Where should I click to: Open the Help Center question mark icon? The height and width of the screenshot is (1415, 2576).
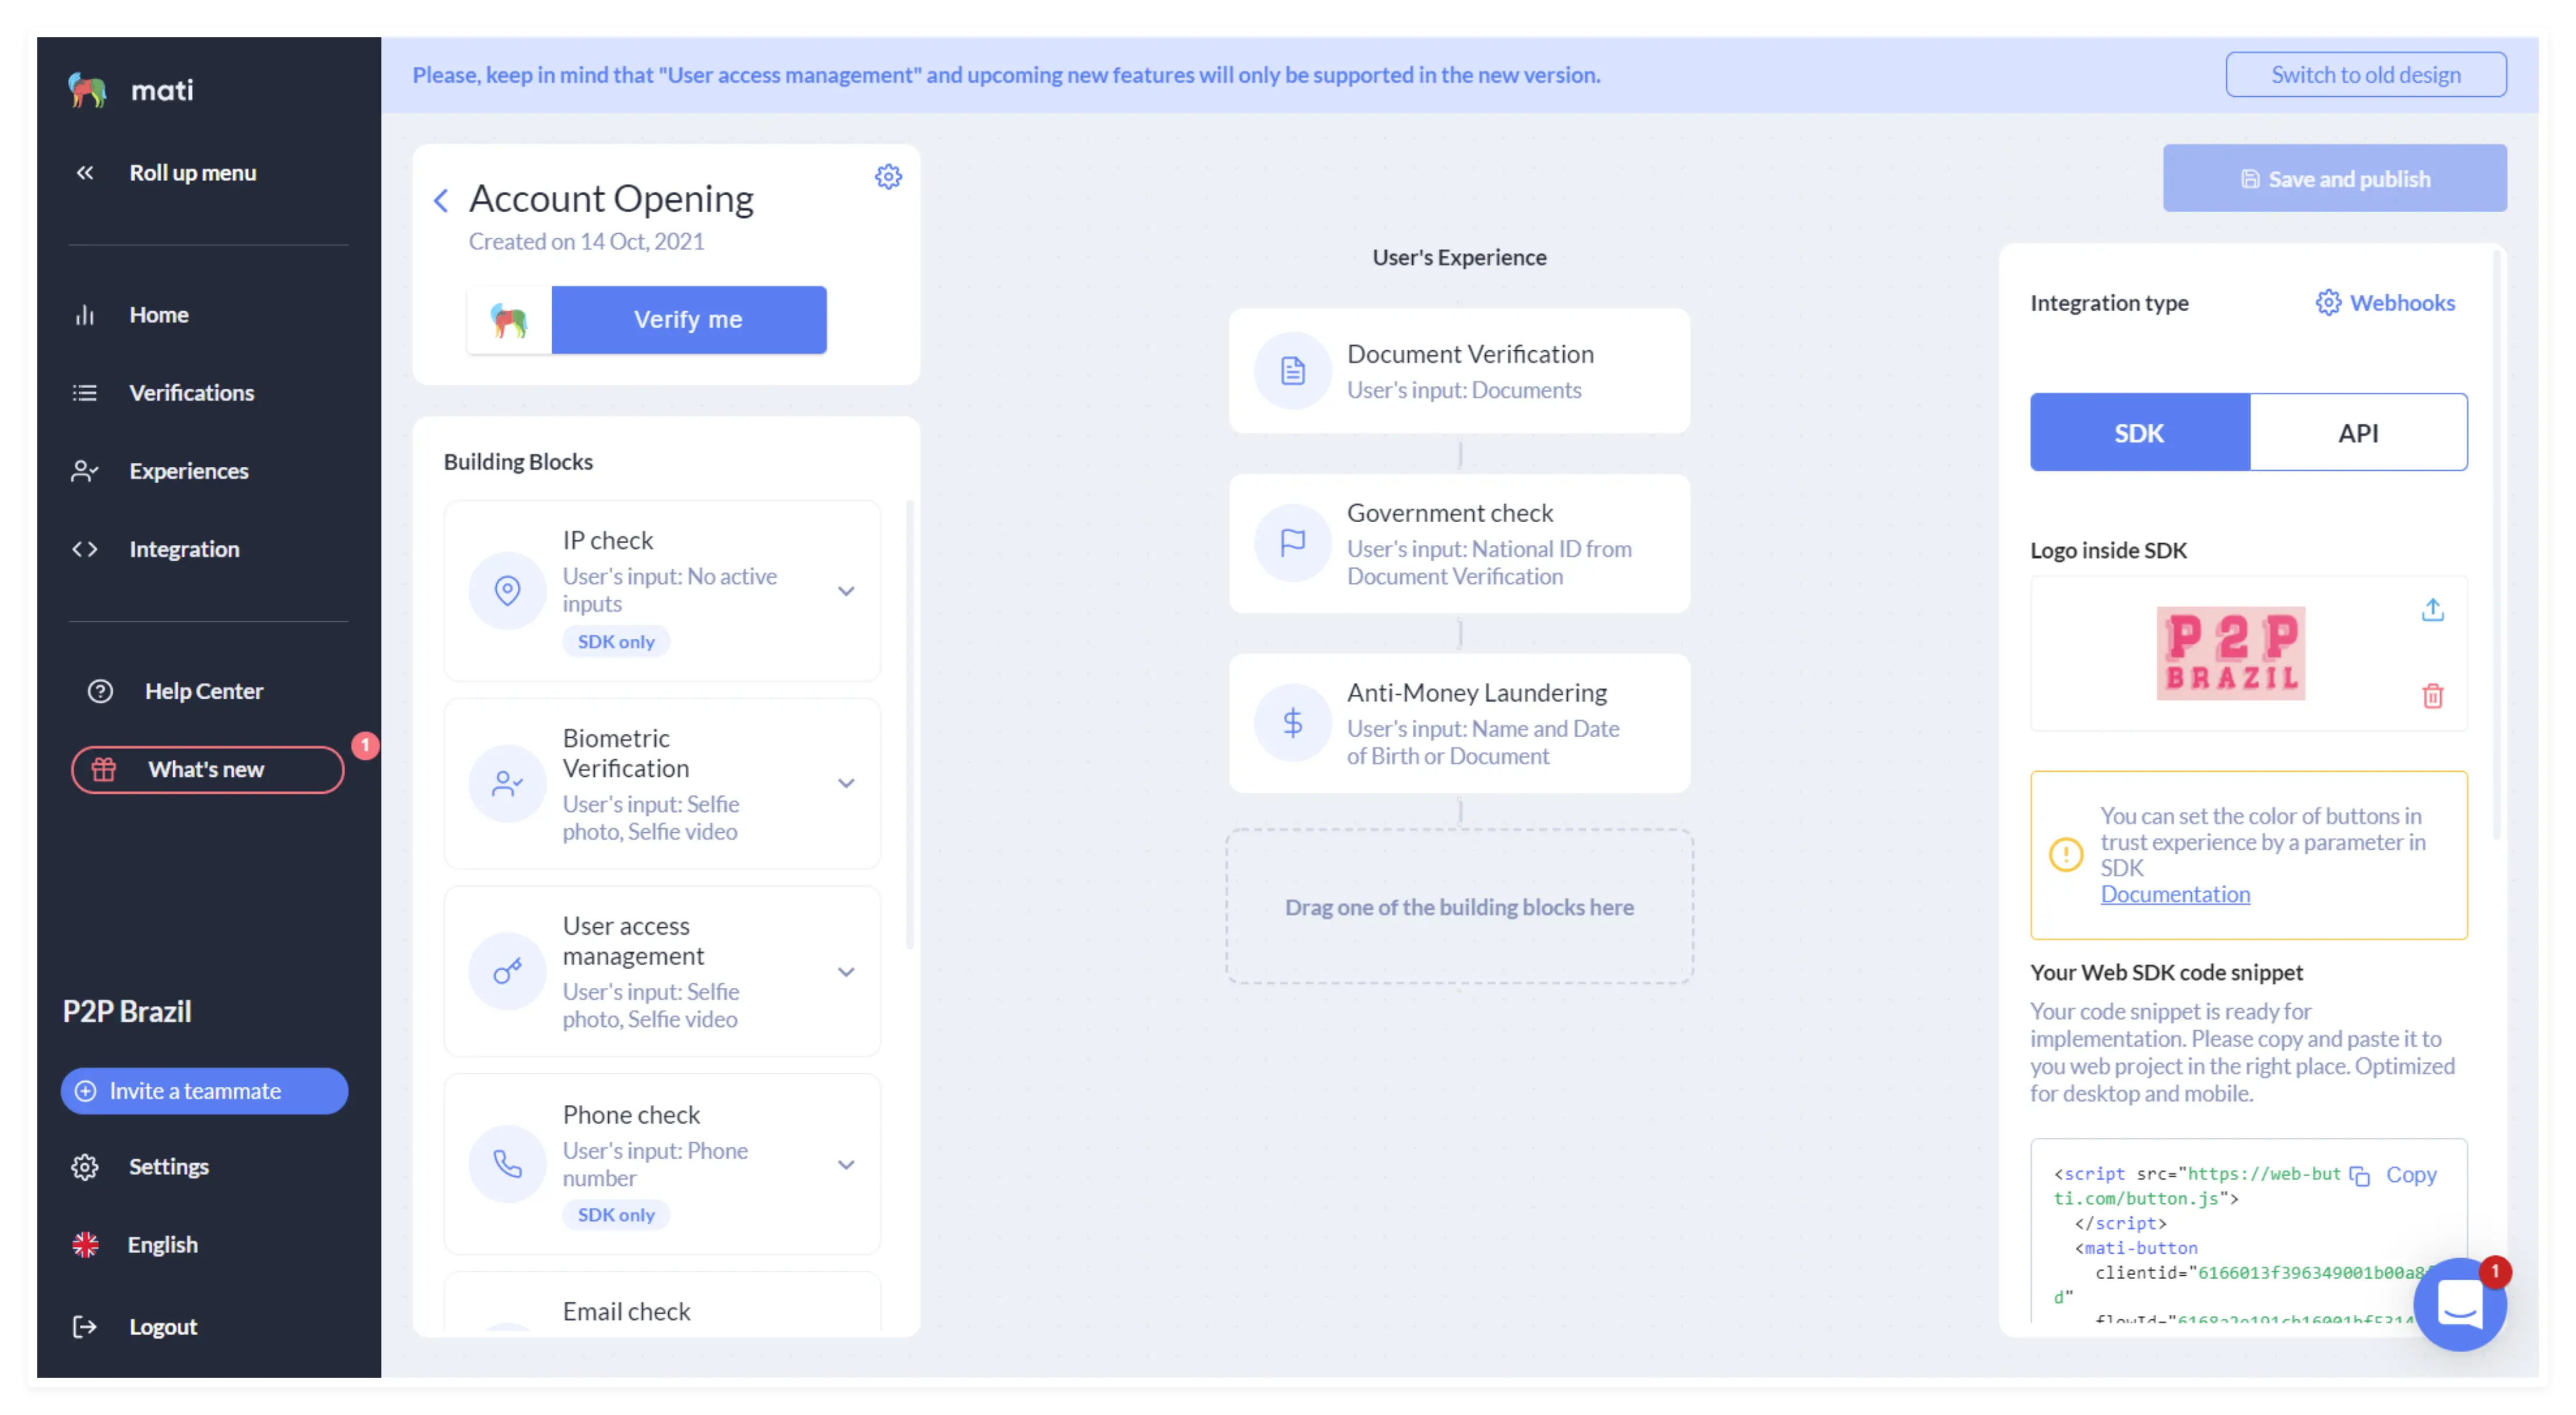(x=99, y=689)
